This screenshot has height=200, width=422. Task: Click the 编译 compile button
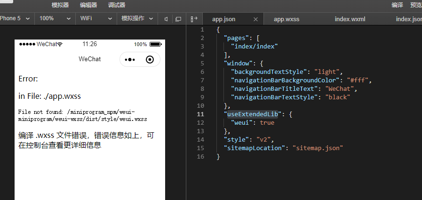[397, 5]
